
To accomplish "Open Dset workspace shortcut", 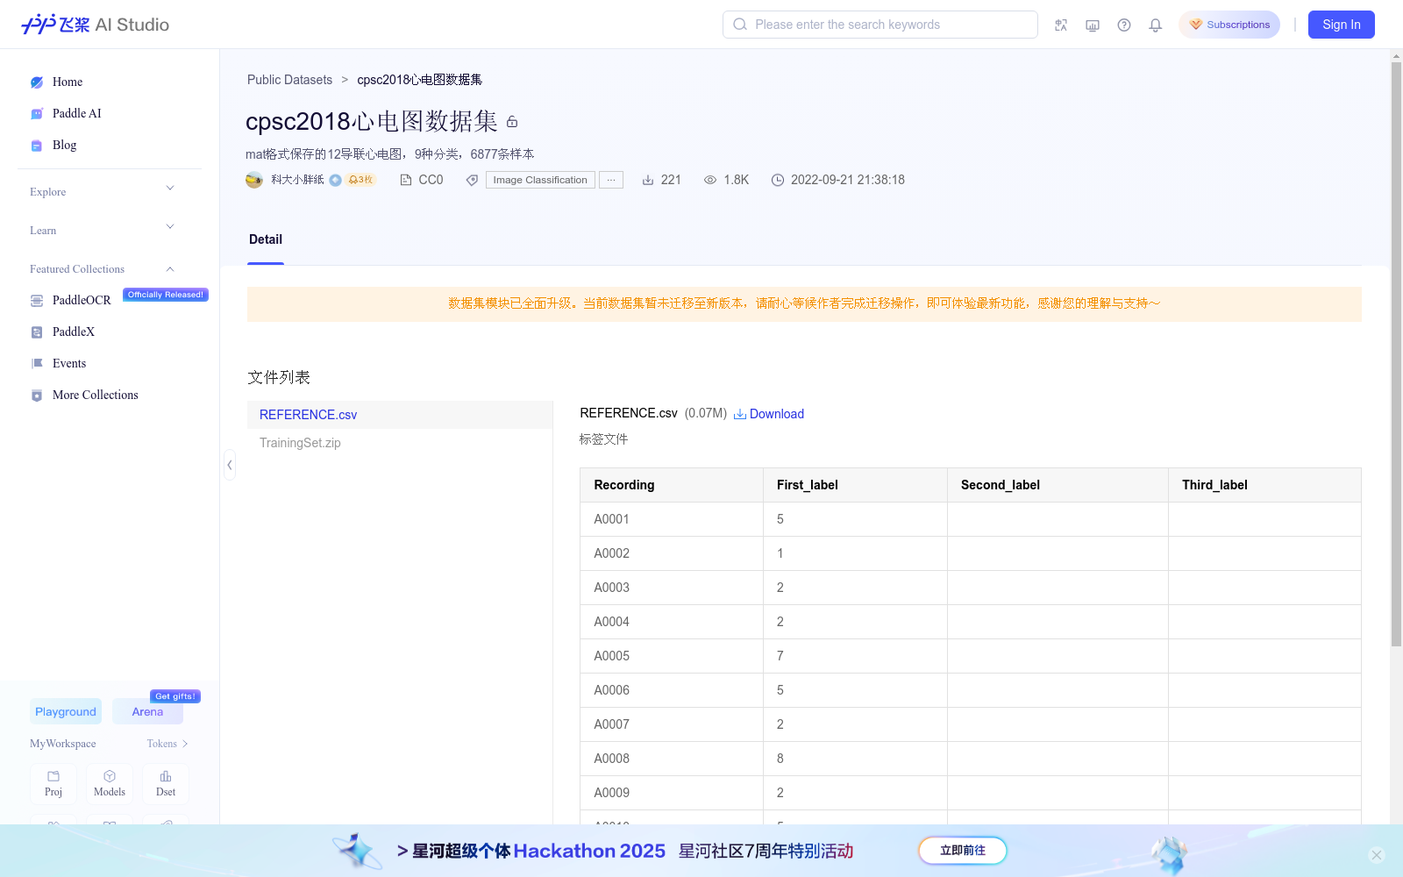I will click(x=166, y=783).
